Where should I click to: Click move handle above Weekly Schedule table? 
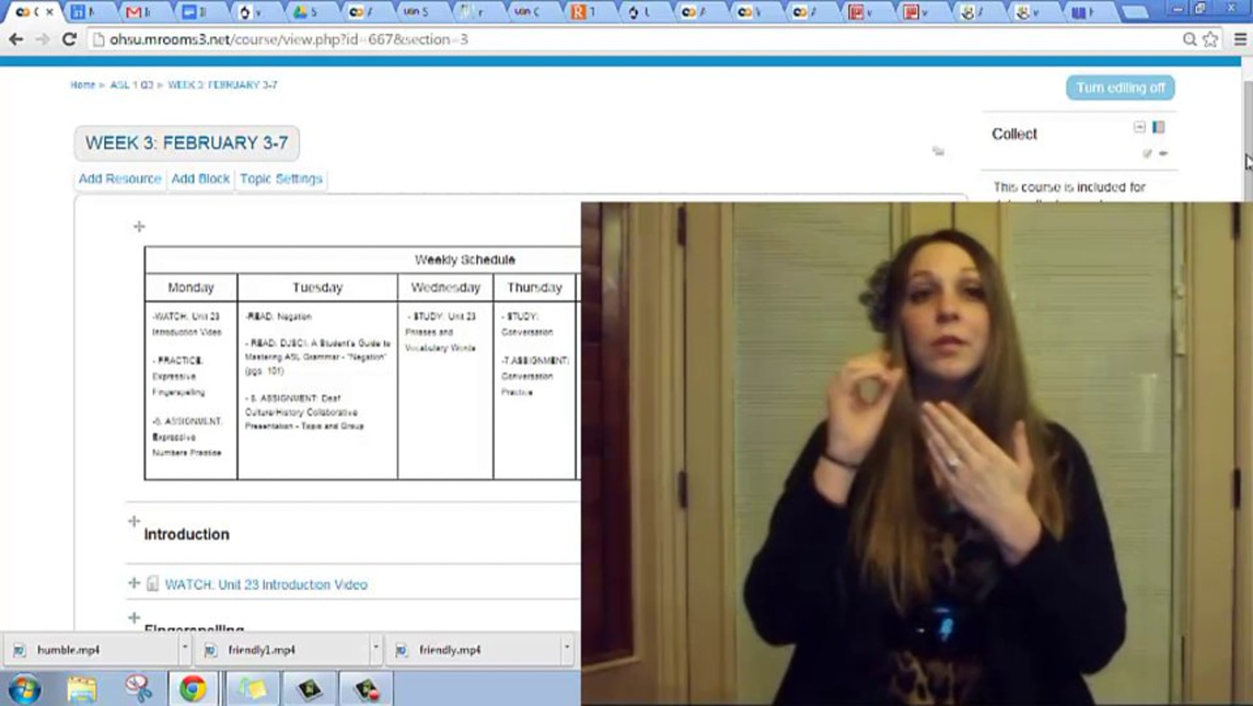pos(139,226)
